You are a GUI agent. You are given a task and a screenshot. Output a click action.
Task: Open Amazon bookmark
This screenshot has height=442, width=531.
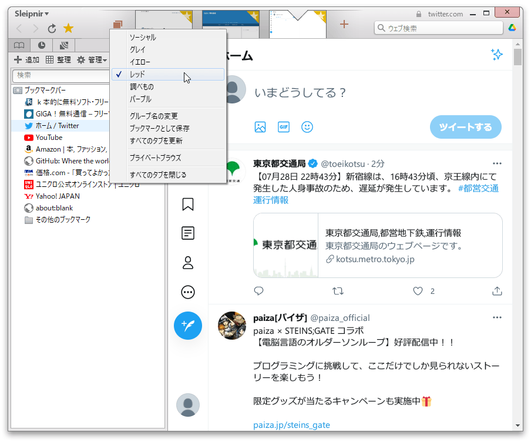pyautogui.click(x=67, y=149)
